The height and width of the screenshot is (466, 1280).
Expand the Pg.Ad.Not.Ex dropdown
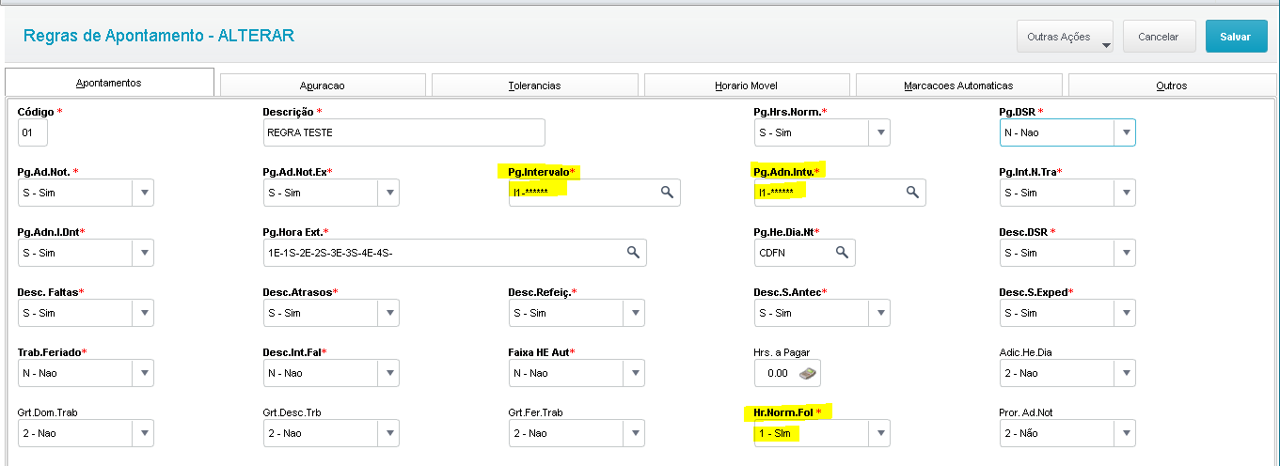tap(388, 193)
